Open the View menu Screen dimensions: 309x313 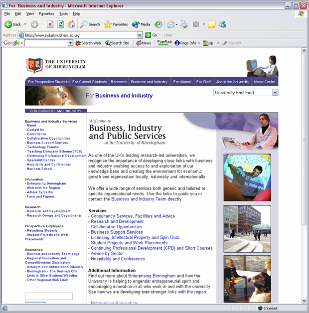(30, 14)
